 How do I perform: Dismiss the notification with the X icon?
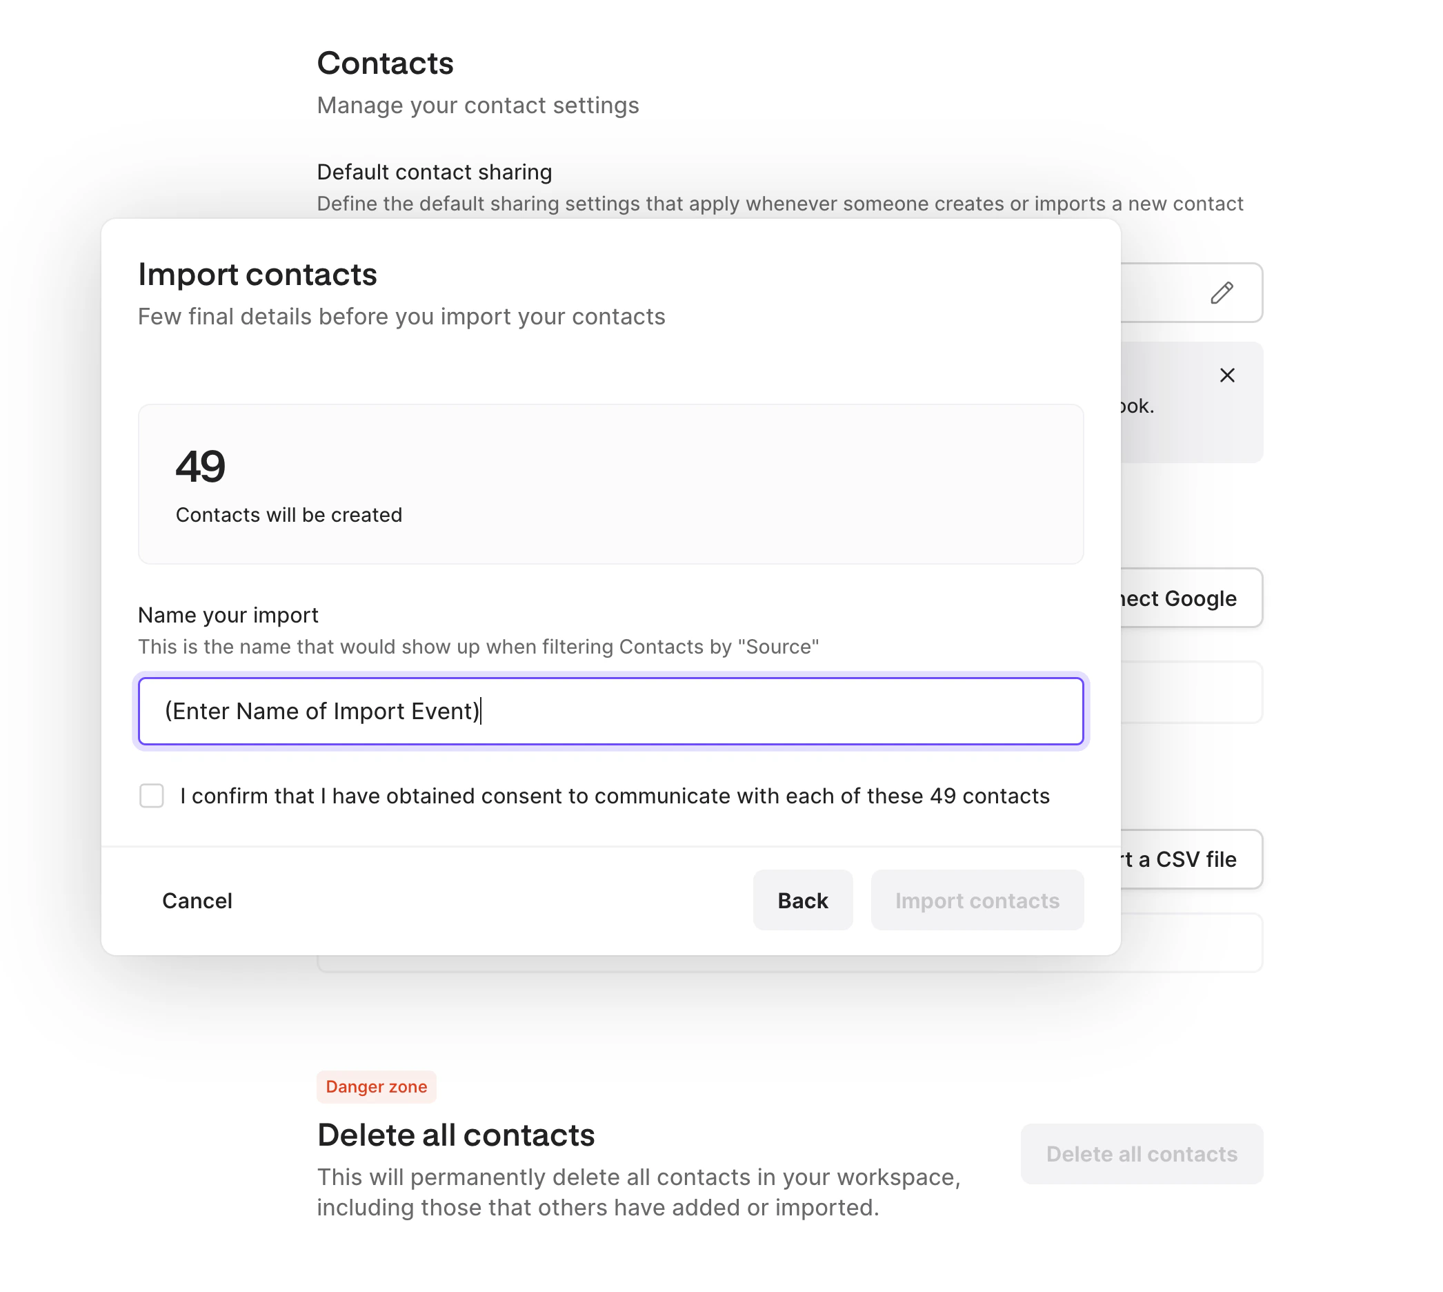(x=1226, y=375)
